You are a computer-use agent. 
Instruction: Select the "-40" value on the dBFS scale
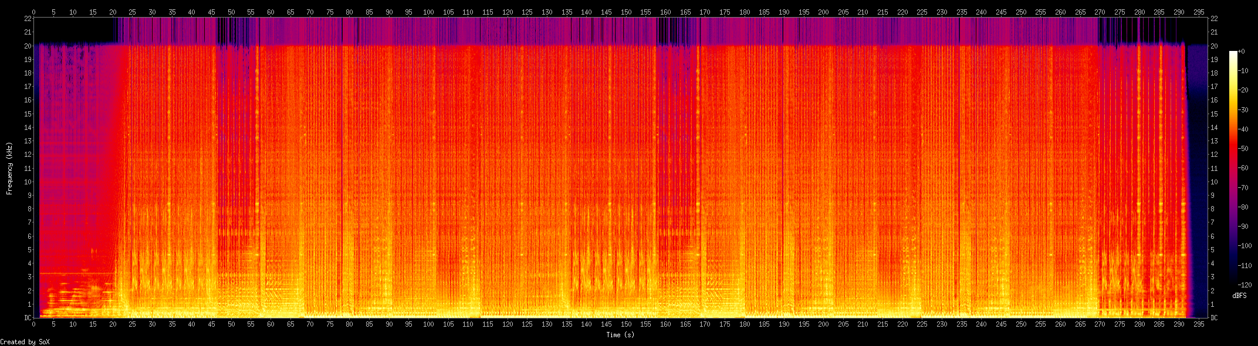click(x=1243, y=129)
